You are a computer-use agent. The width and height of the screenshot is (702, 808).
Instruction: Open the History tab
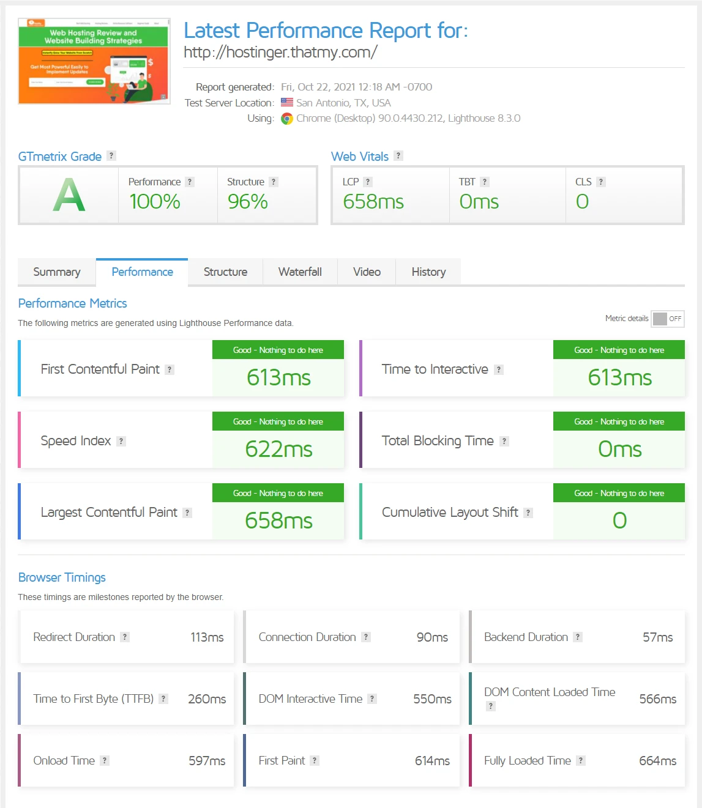(428, 272)
